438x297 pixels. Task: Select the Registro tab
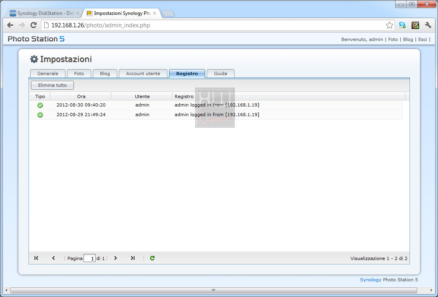tap(187, 74)
